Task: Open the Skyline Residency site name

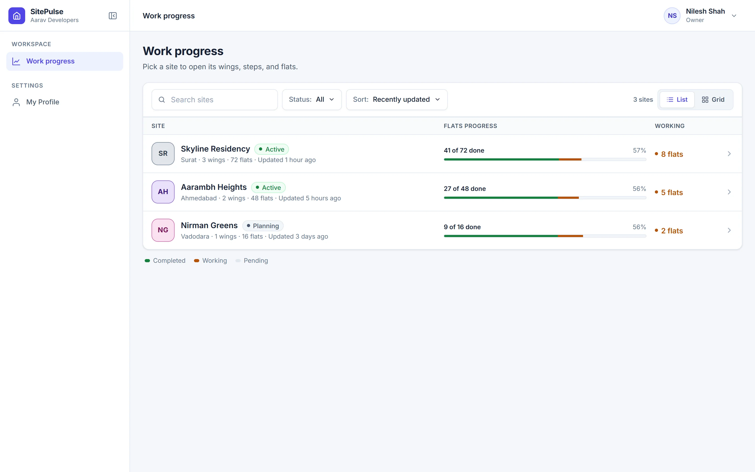Action: pos(215,149)
